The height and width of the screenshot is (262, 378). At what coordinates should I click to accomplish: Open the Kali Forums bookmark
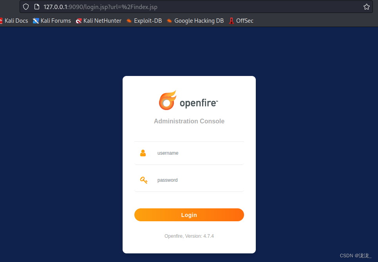click(x=52, y=21)
